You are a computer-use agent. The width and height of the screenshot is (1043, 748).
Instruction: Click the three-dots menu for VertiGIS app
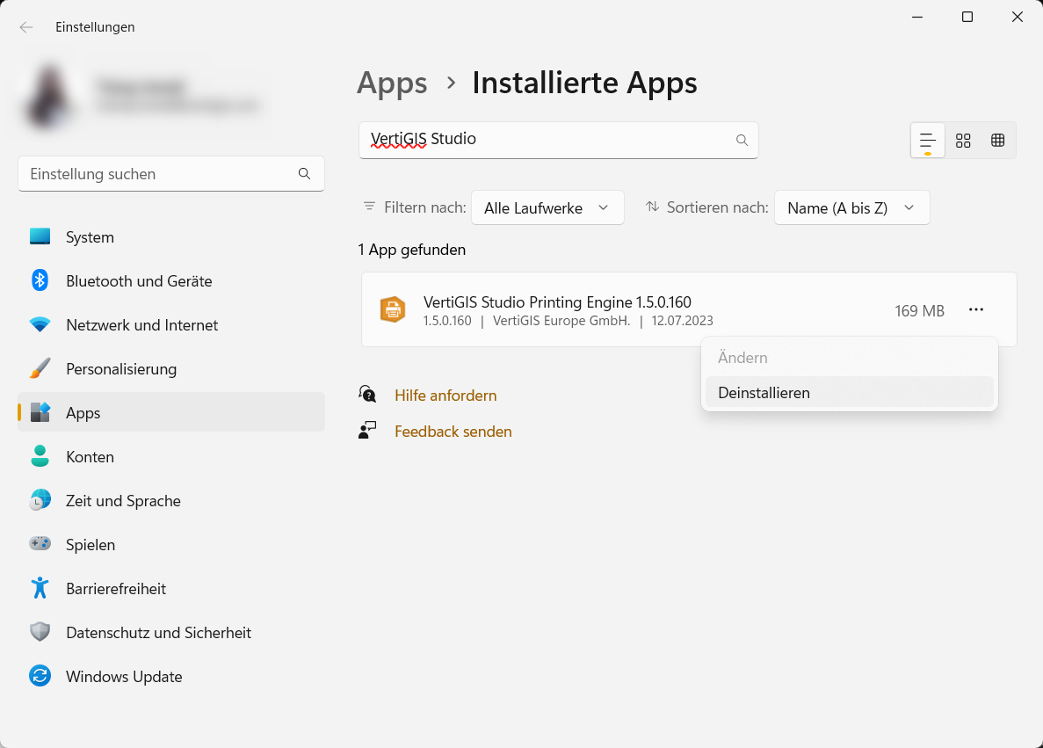click(975, 309)
